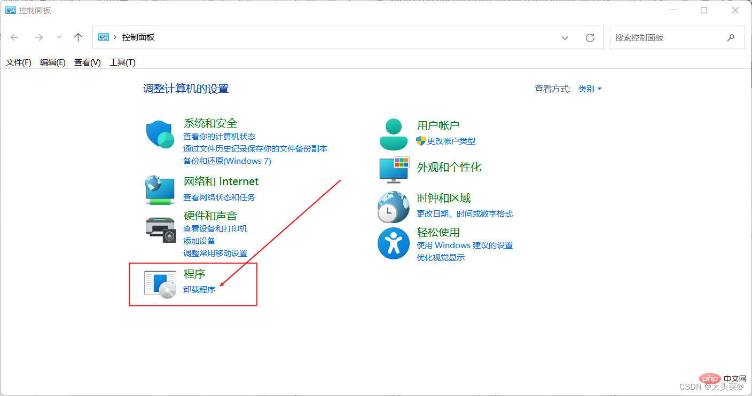
Task: Open the 硬件和声音 heading
Action: [x=210, y=216]
